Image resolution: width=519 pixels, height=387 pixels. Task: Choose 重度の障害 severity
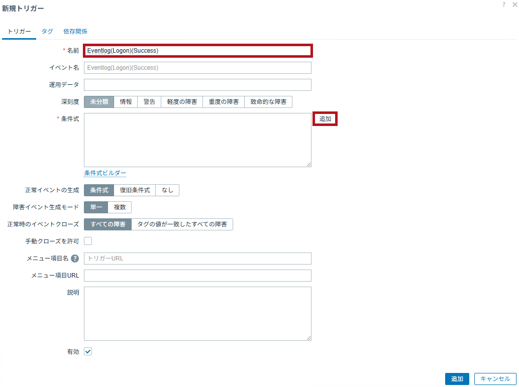(x=224, y=102)
